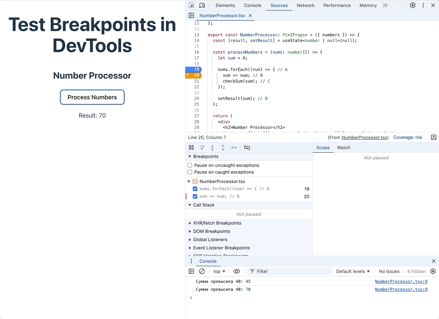Switch to the Watch tab

click(x=344, y=148)
